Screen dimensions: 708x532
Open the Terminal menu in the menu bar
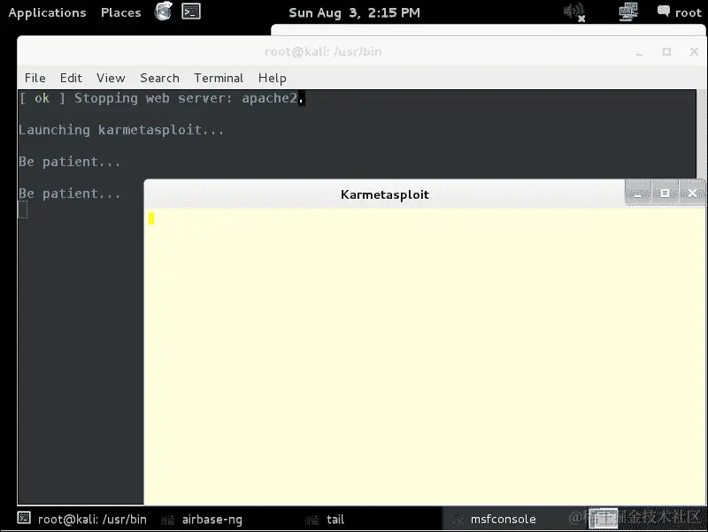tap(218, 78)
